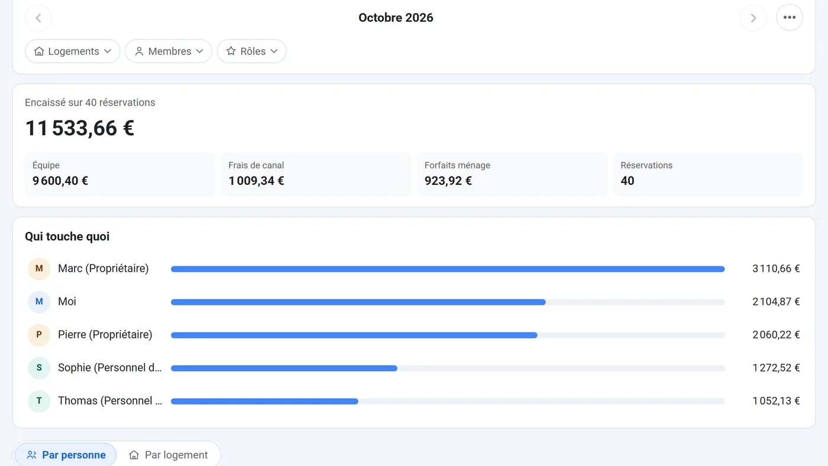
Task: Go to previous month arrow
Action: coord(38,18)
